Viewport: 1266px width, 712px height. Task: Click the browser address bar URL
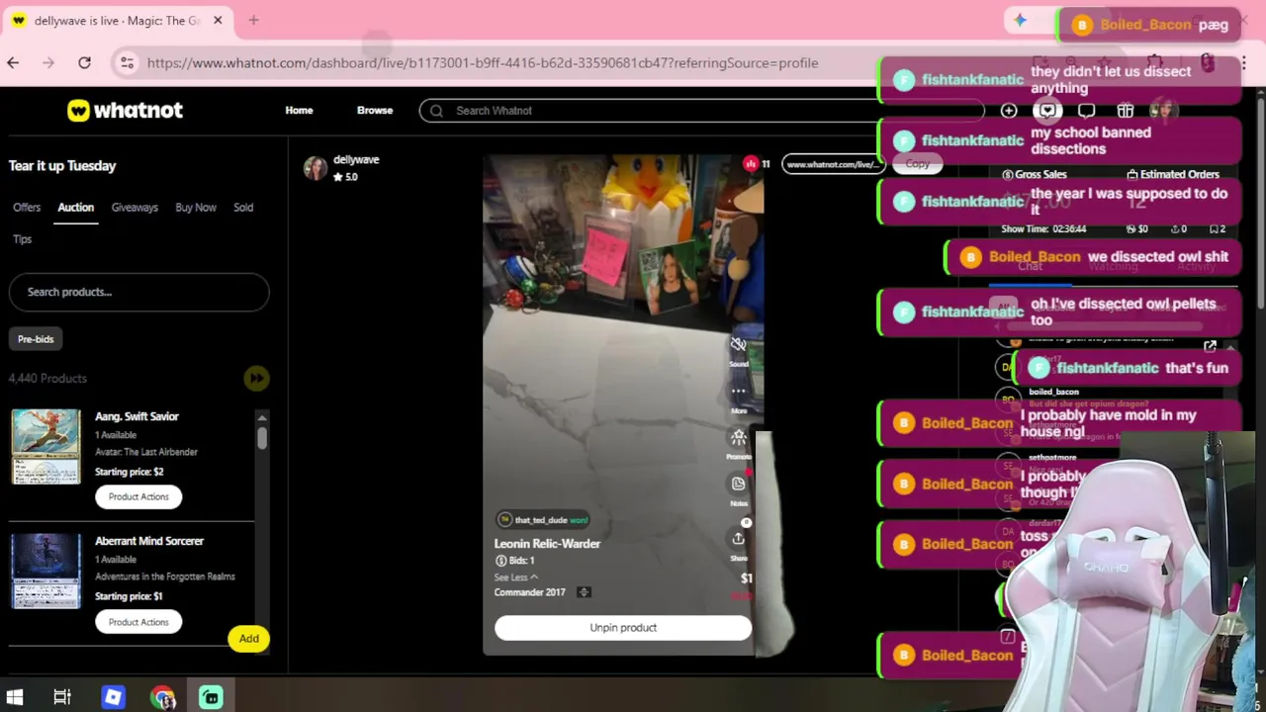[483, 62]
